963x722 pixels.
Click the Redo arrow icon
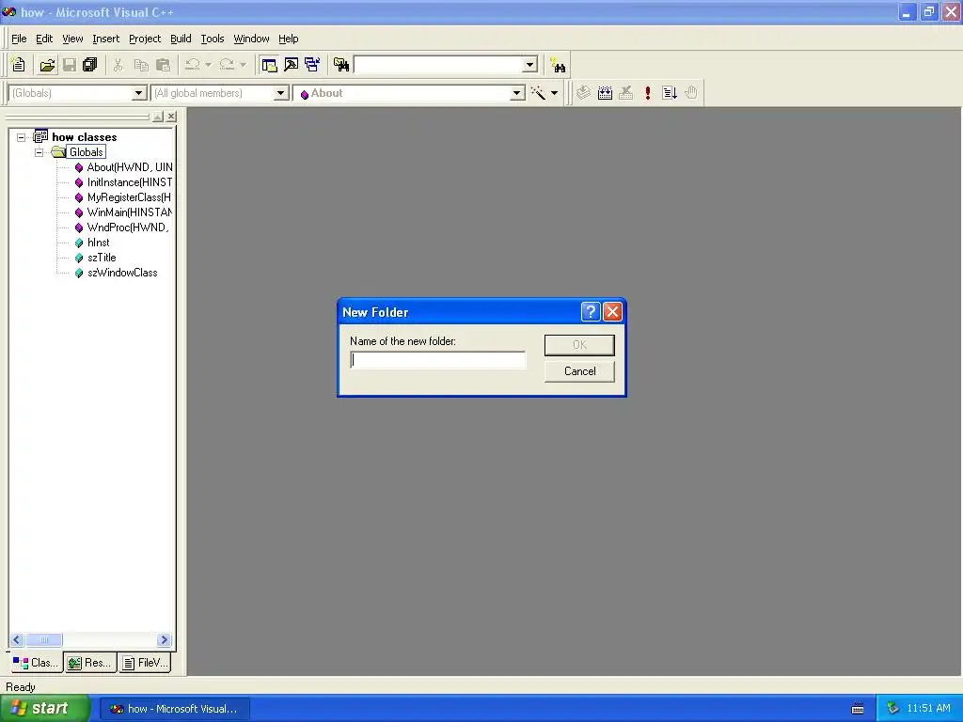click(x=228, y=65)
